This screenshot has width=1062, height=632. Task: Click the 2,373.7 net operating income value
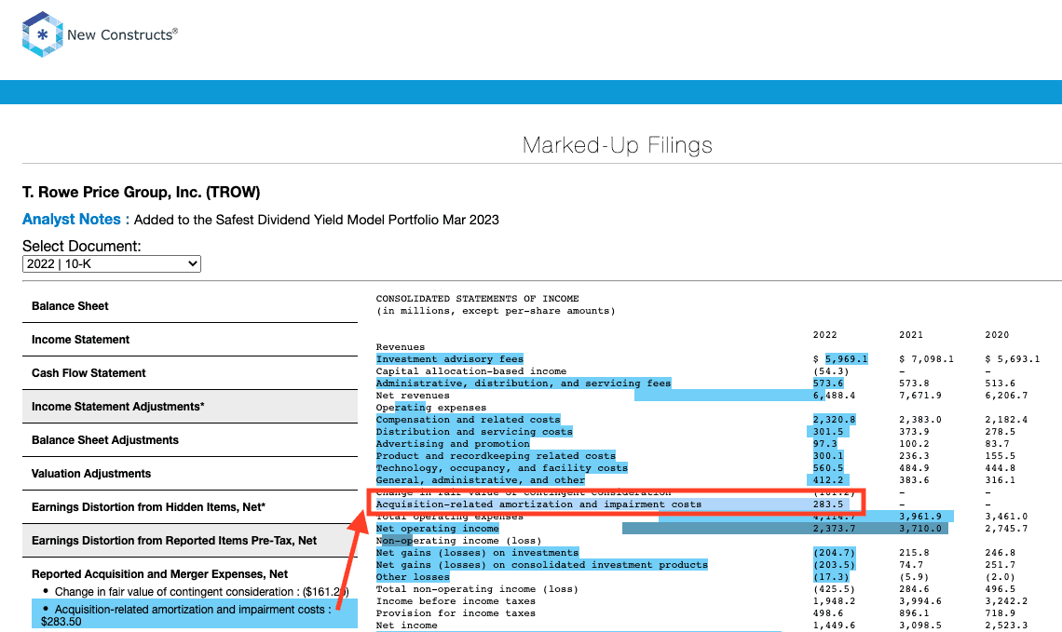click(834, 529)
